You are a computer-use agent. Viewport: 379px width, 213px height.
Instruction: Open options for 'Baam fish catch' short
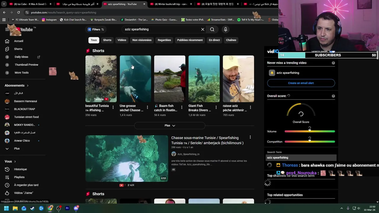(x=182, y=107)
